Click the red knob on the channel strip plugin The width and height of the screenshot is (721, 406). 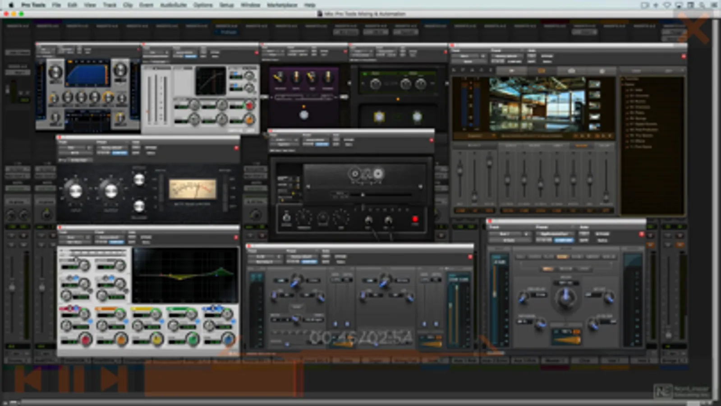(249, 106)
